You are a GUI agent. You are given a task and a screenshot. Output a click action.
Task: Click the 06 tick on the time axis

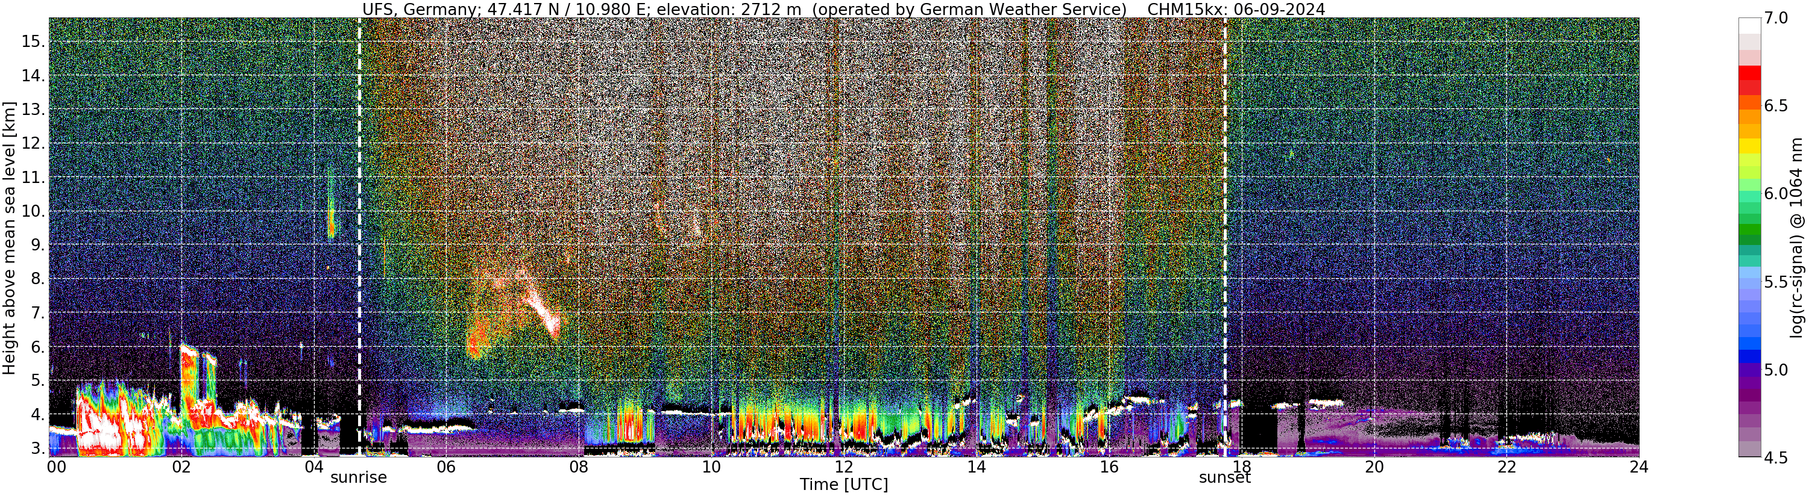(x=446, y=467)
